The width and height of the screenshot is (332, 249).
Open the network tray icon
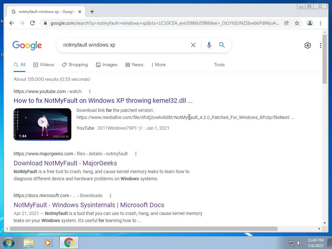(x=291, y=243)
